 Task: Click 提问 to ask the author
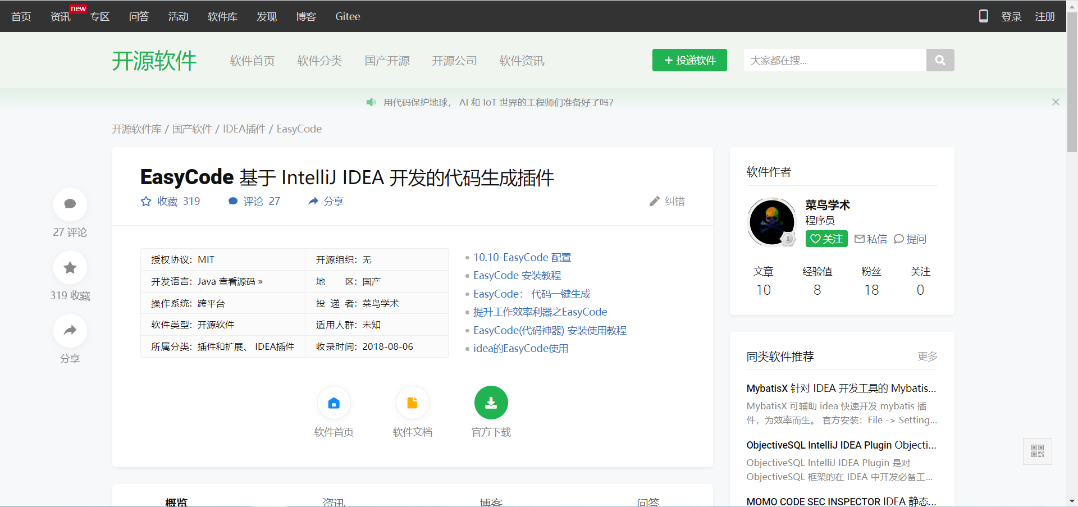910,239
